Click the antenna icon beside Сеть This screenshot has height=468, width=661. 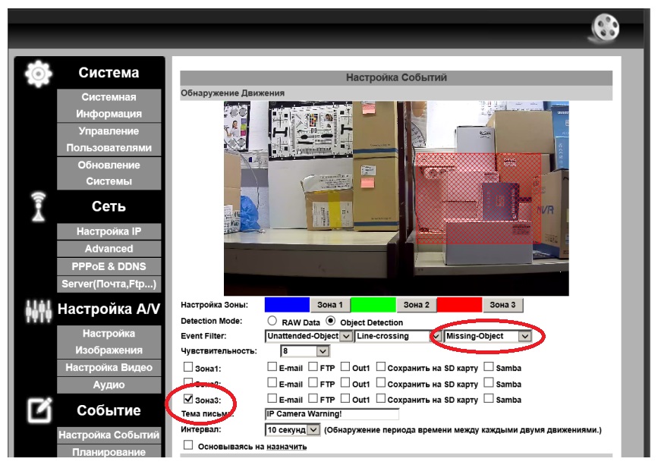(39, 206)
